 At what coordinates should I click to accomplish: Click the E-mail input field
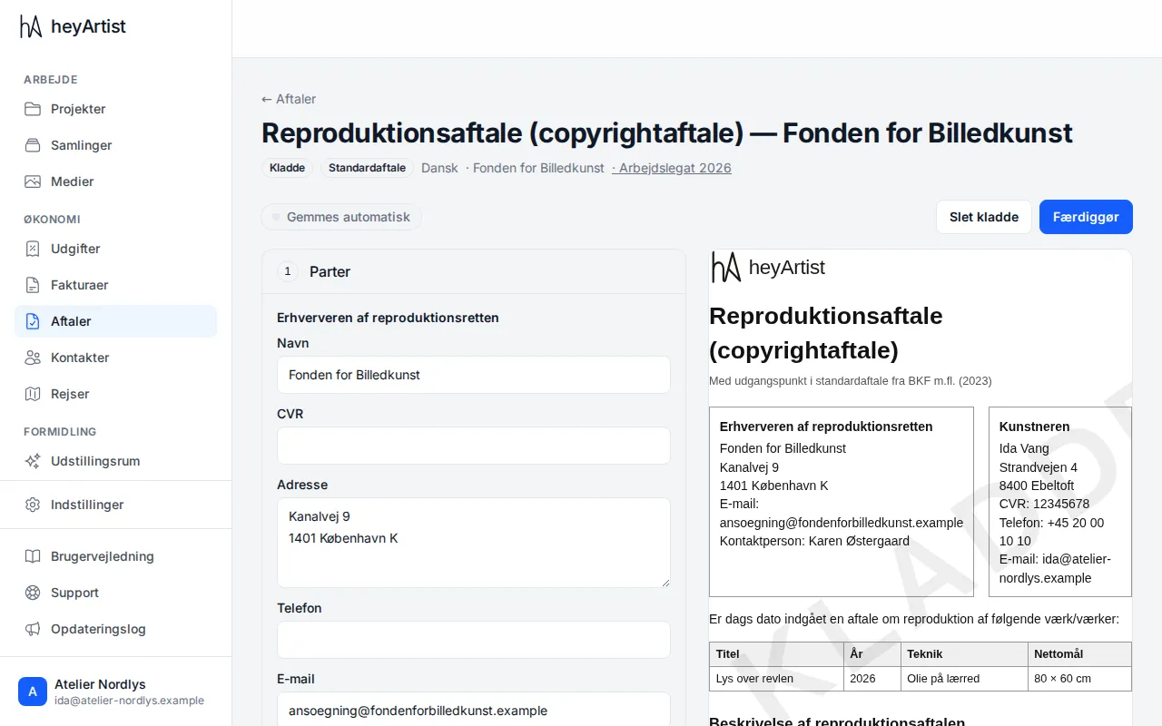(x=474, y=710)
